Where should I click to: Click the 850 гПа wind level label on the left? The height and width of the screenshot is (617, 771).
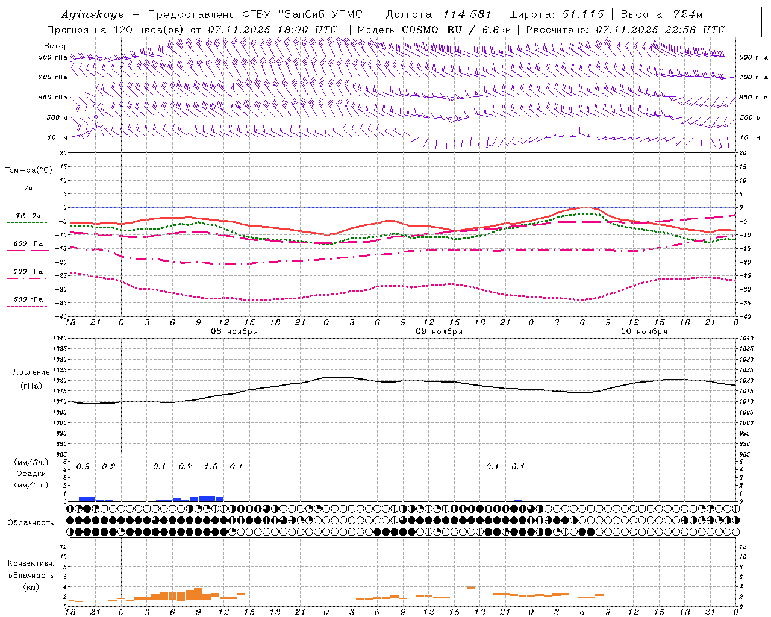[x=53, y=97]
